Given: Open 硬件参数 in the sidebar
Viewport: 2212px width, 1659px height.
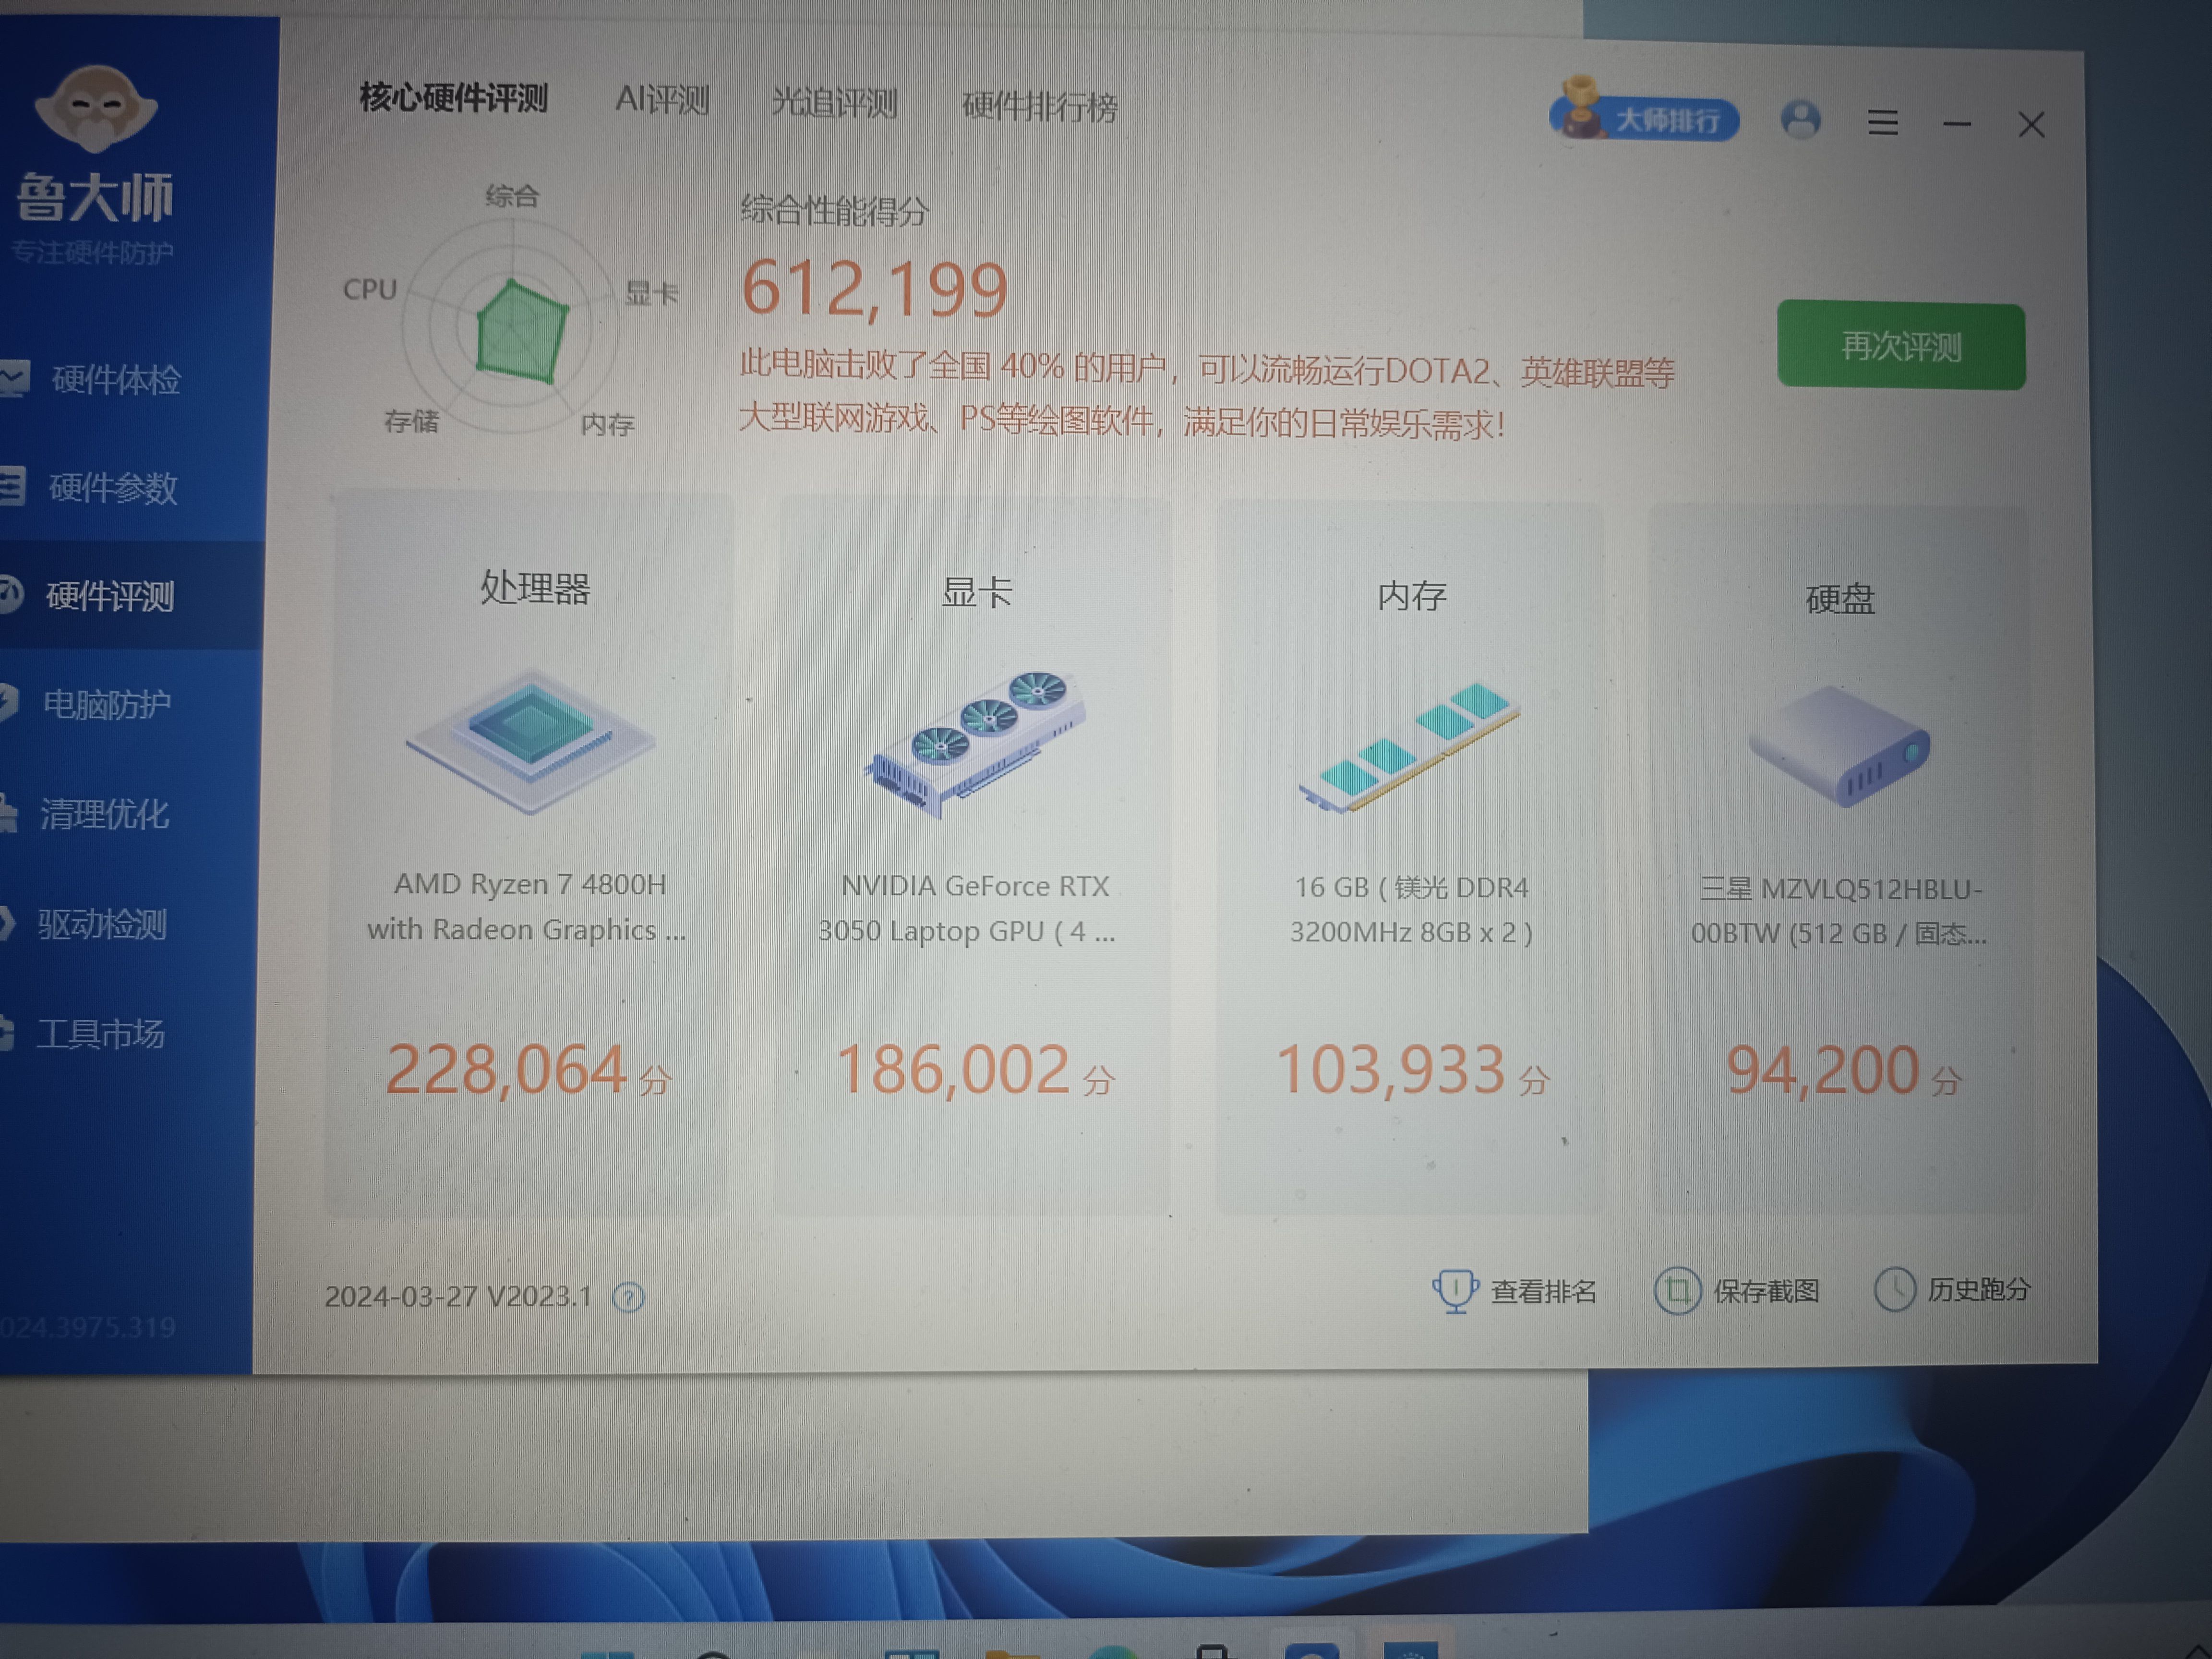Looking at the screenshot, I should point(112,488).
